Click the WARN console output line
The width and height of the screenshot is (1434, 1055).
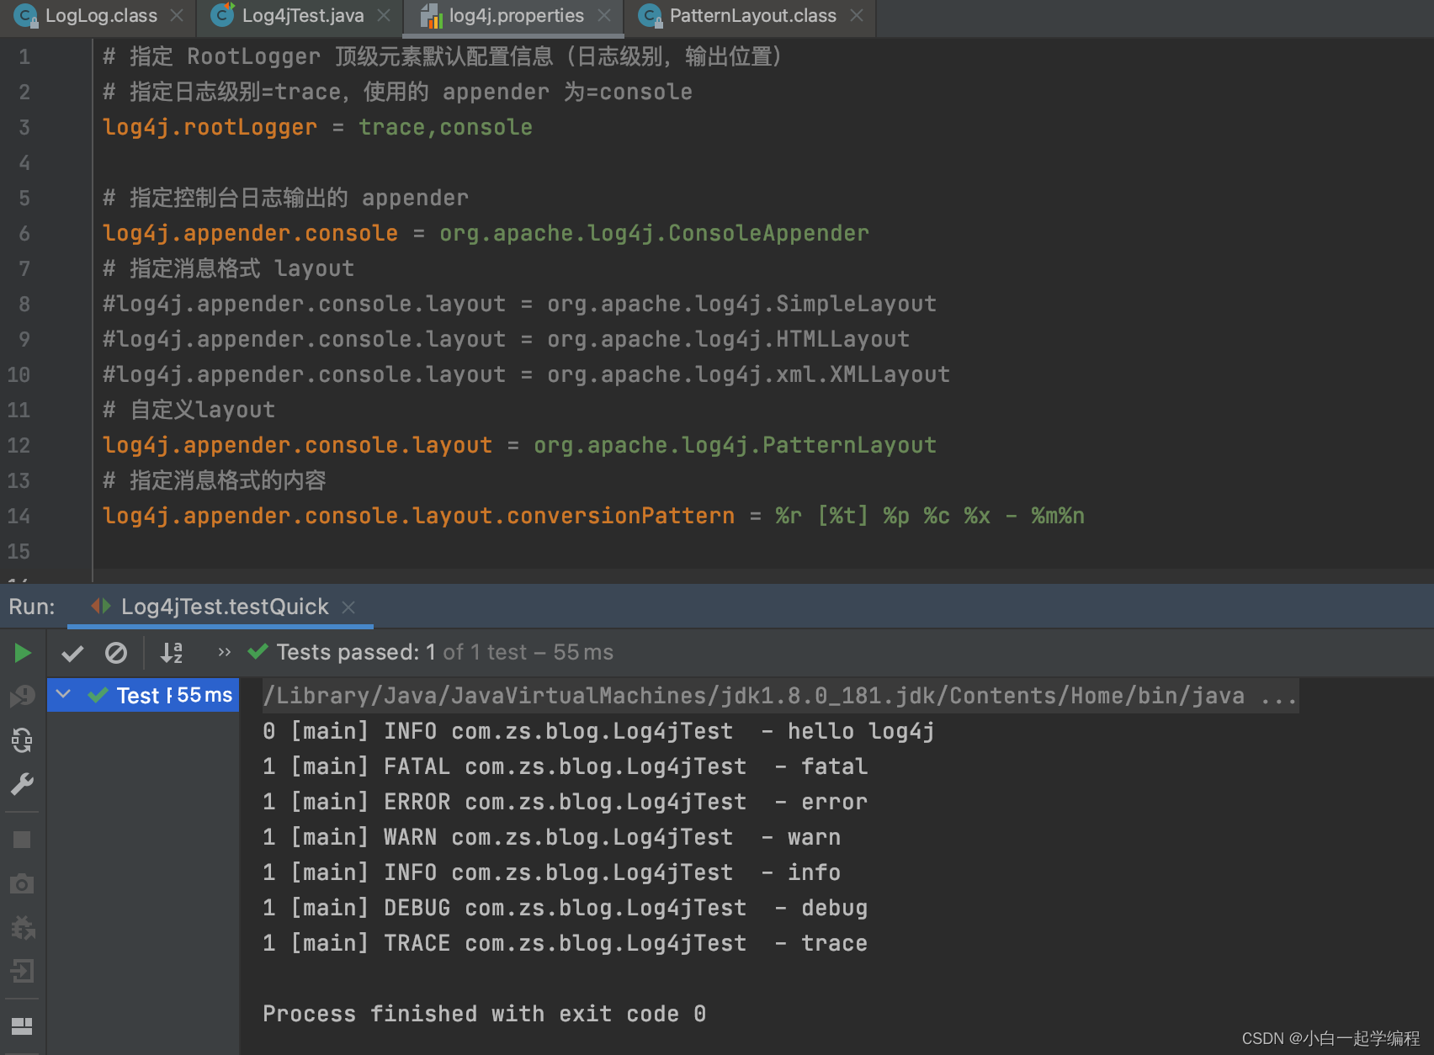point(551,837)
